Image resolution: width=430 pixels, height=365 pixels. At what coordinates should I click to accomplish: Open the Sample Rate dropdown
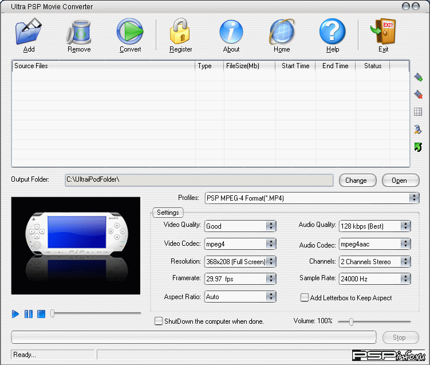405,279
